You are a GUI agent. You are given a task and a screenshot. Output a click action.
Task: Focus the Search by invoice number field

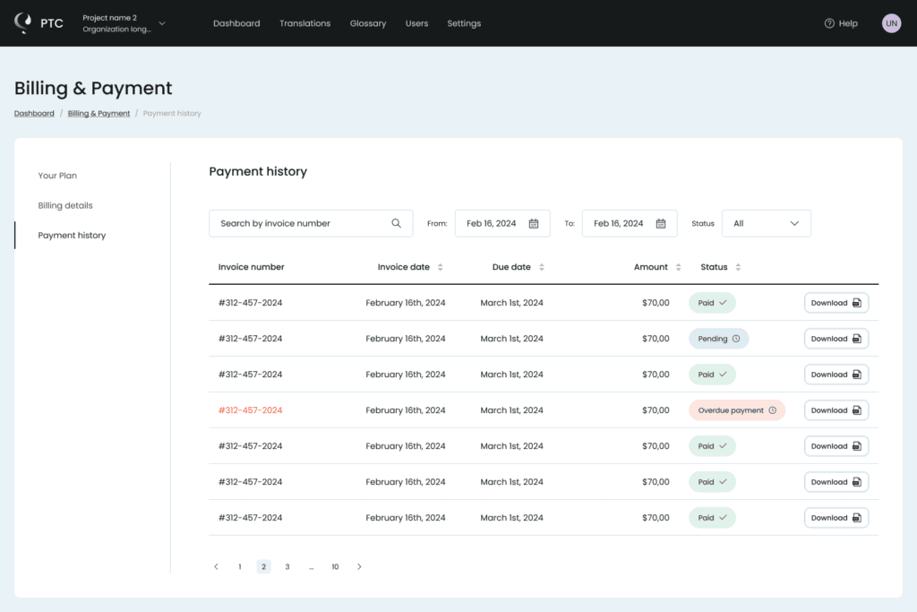click(311, 223)
